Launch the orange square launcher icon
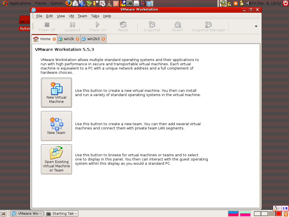The height and width of the screenshot is (217, 289). 116,3
